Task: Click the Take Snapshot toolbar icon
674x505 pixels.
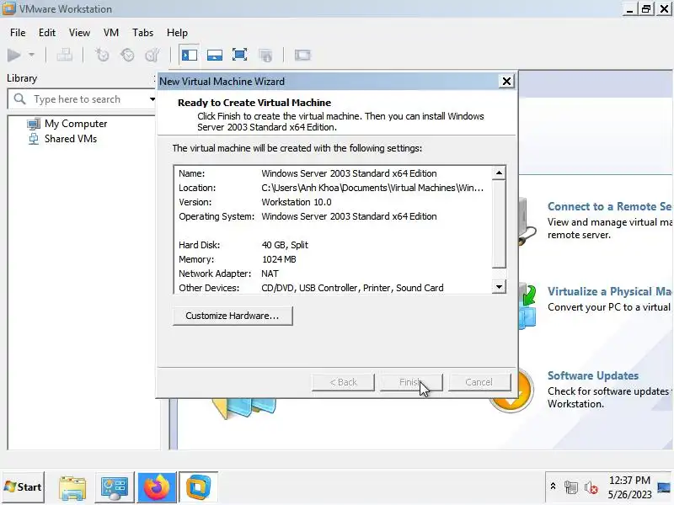Action: click(x=102, y=55)
